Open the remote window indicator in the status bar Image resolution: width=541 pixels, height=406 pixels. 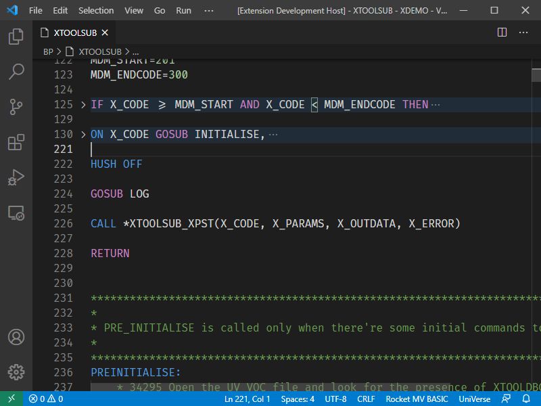click(x=11, y=399)
